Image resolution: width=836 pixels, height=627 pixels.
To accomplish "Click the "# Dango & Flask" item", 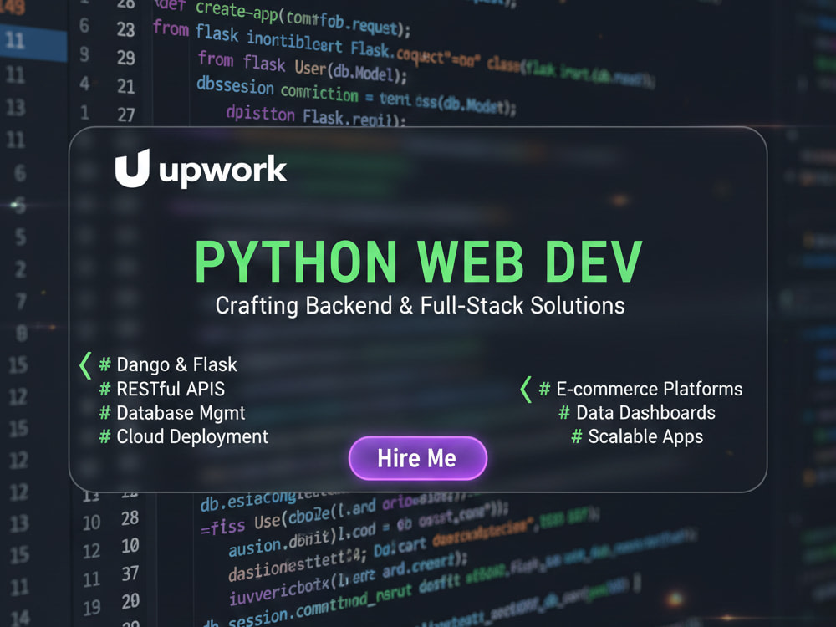I will tap(168, 364).
